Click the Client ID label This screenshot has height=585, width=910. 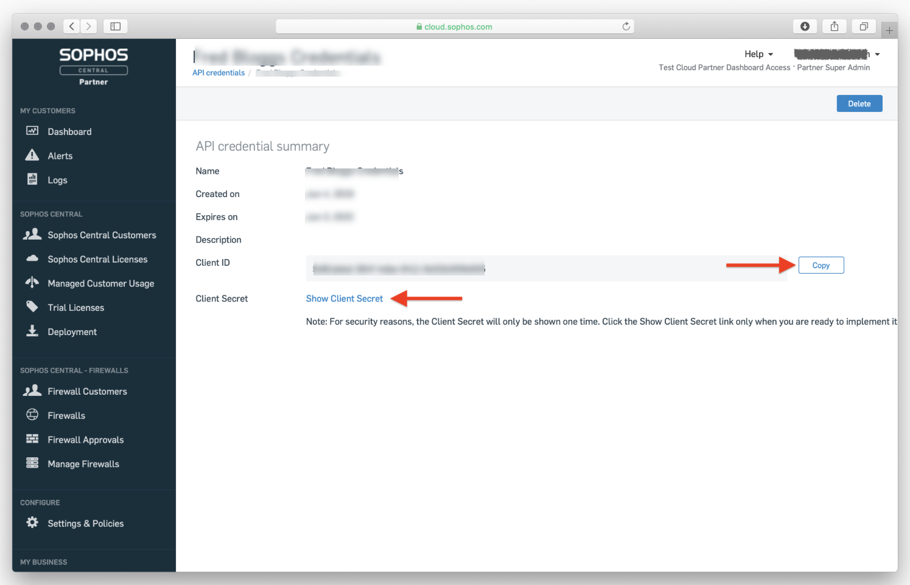212,263
